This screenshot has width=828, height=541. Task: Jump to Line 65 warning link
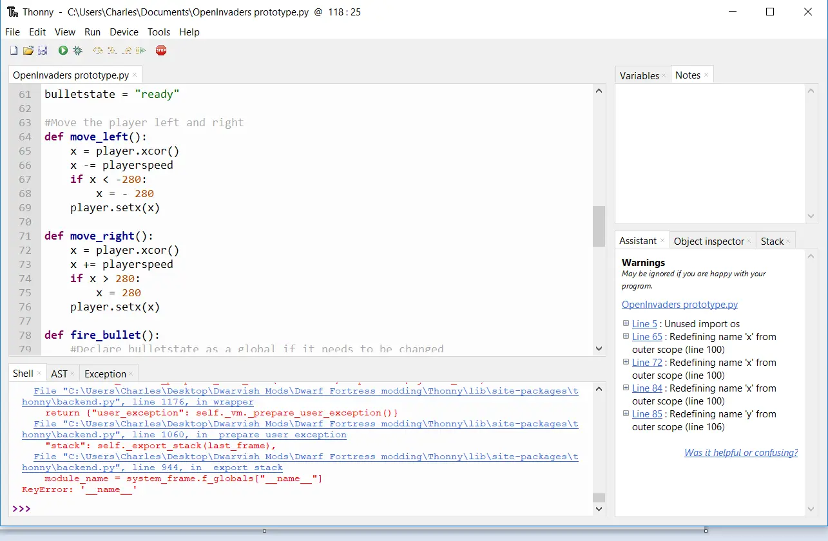tap(647, 337)
